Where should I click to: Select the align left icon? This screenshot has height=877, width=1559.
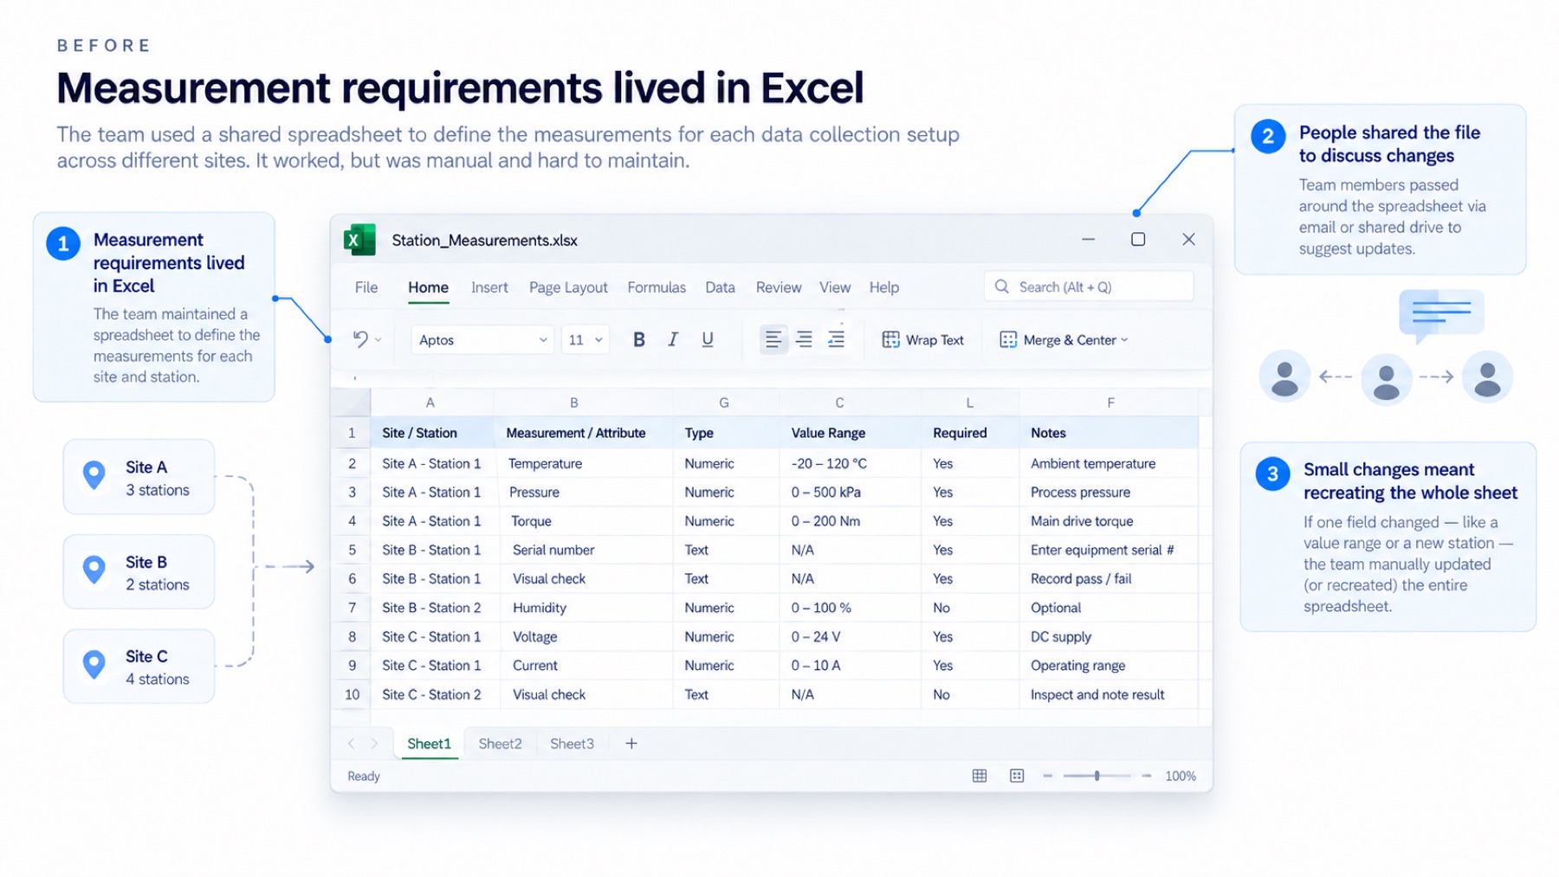pyautogui.click(x=773, y=340)
